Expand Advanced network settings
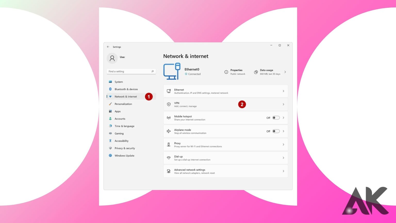This screenshot has height=223, width=396. [283, 171]
